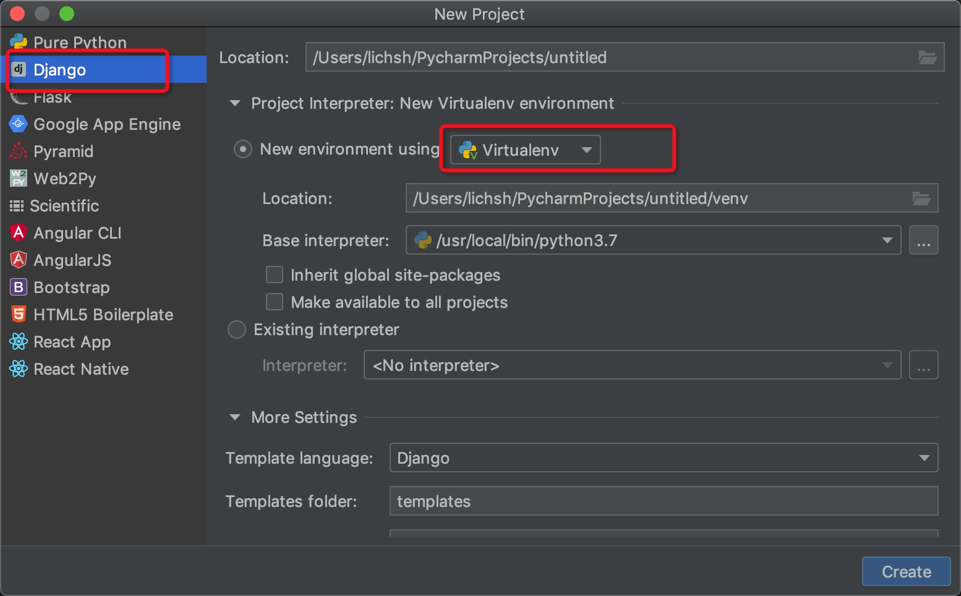
Task: Enable Inherit global site-packages checkbox
Action: click(274, 275)
